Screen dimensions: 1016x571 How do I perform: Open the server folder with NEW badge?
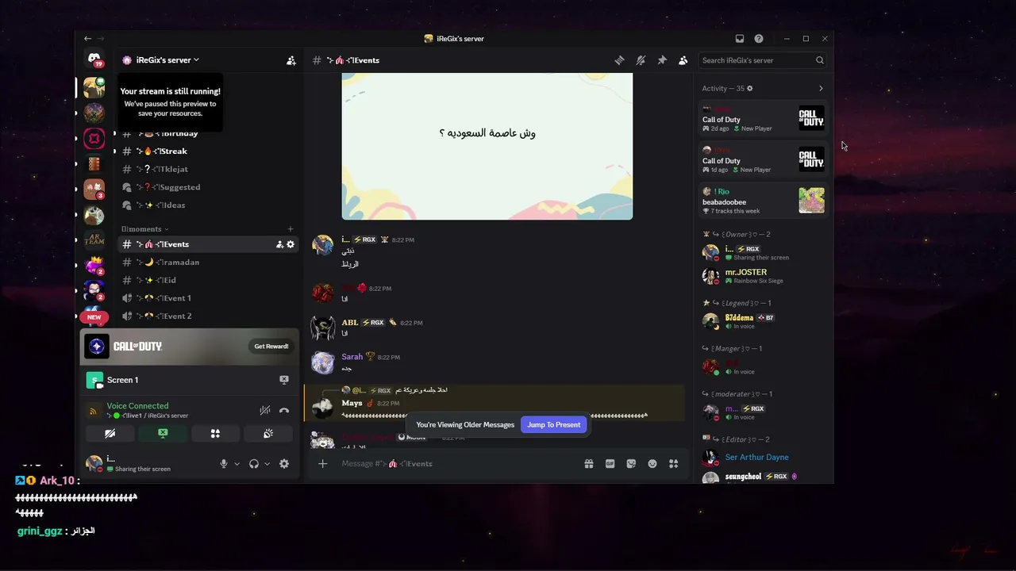(x=94, y=316)
